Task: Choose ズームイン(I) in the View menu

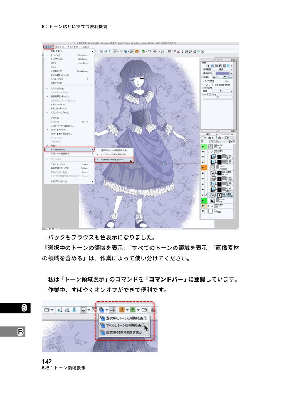Action: point(69,55)
